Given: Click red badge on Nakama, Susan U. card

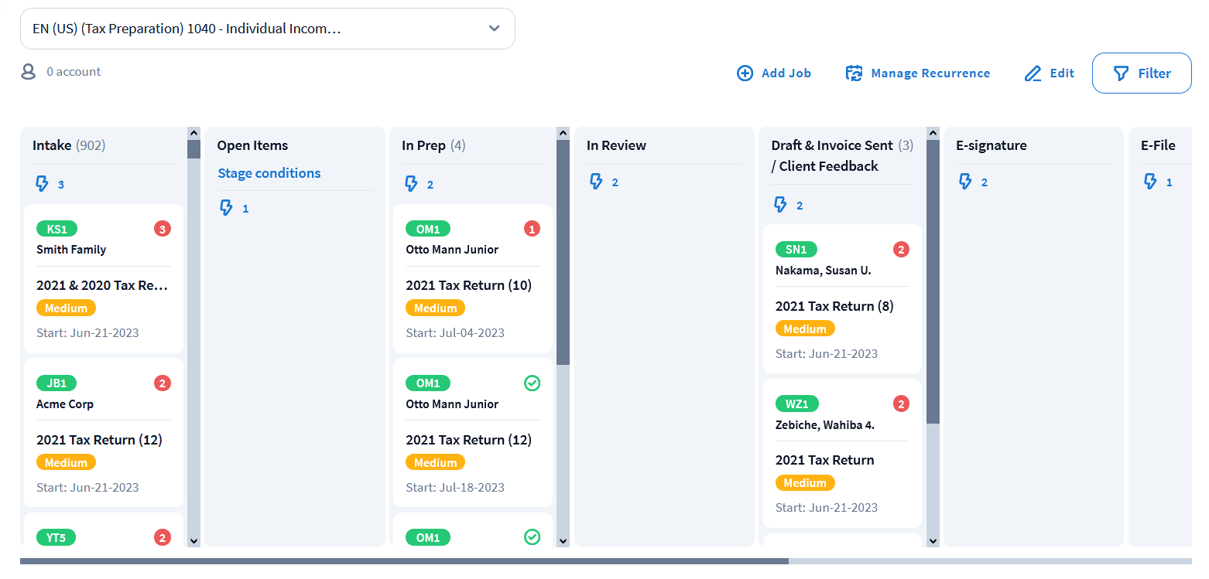Looking at the screenshot, I should 901,249.
